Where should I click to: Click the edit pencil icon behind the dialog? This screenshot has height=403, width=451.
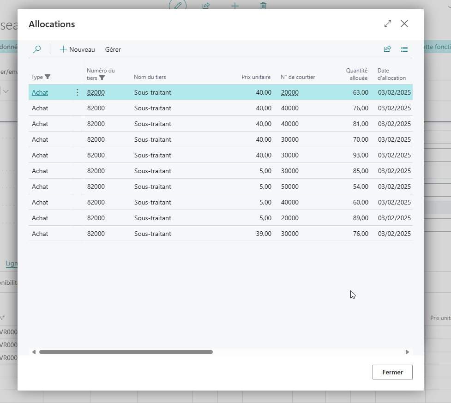click(x=178, y=5)
